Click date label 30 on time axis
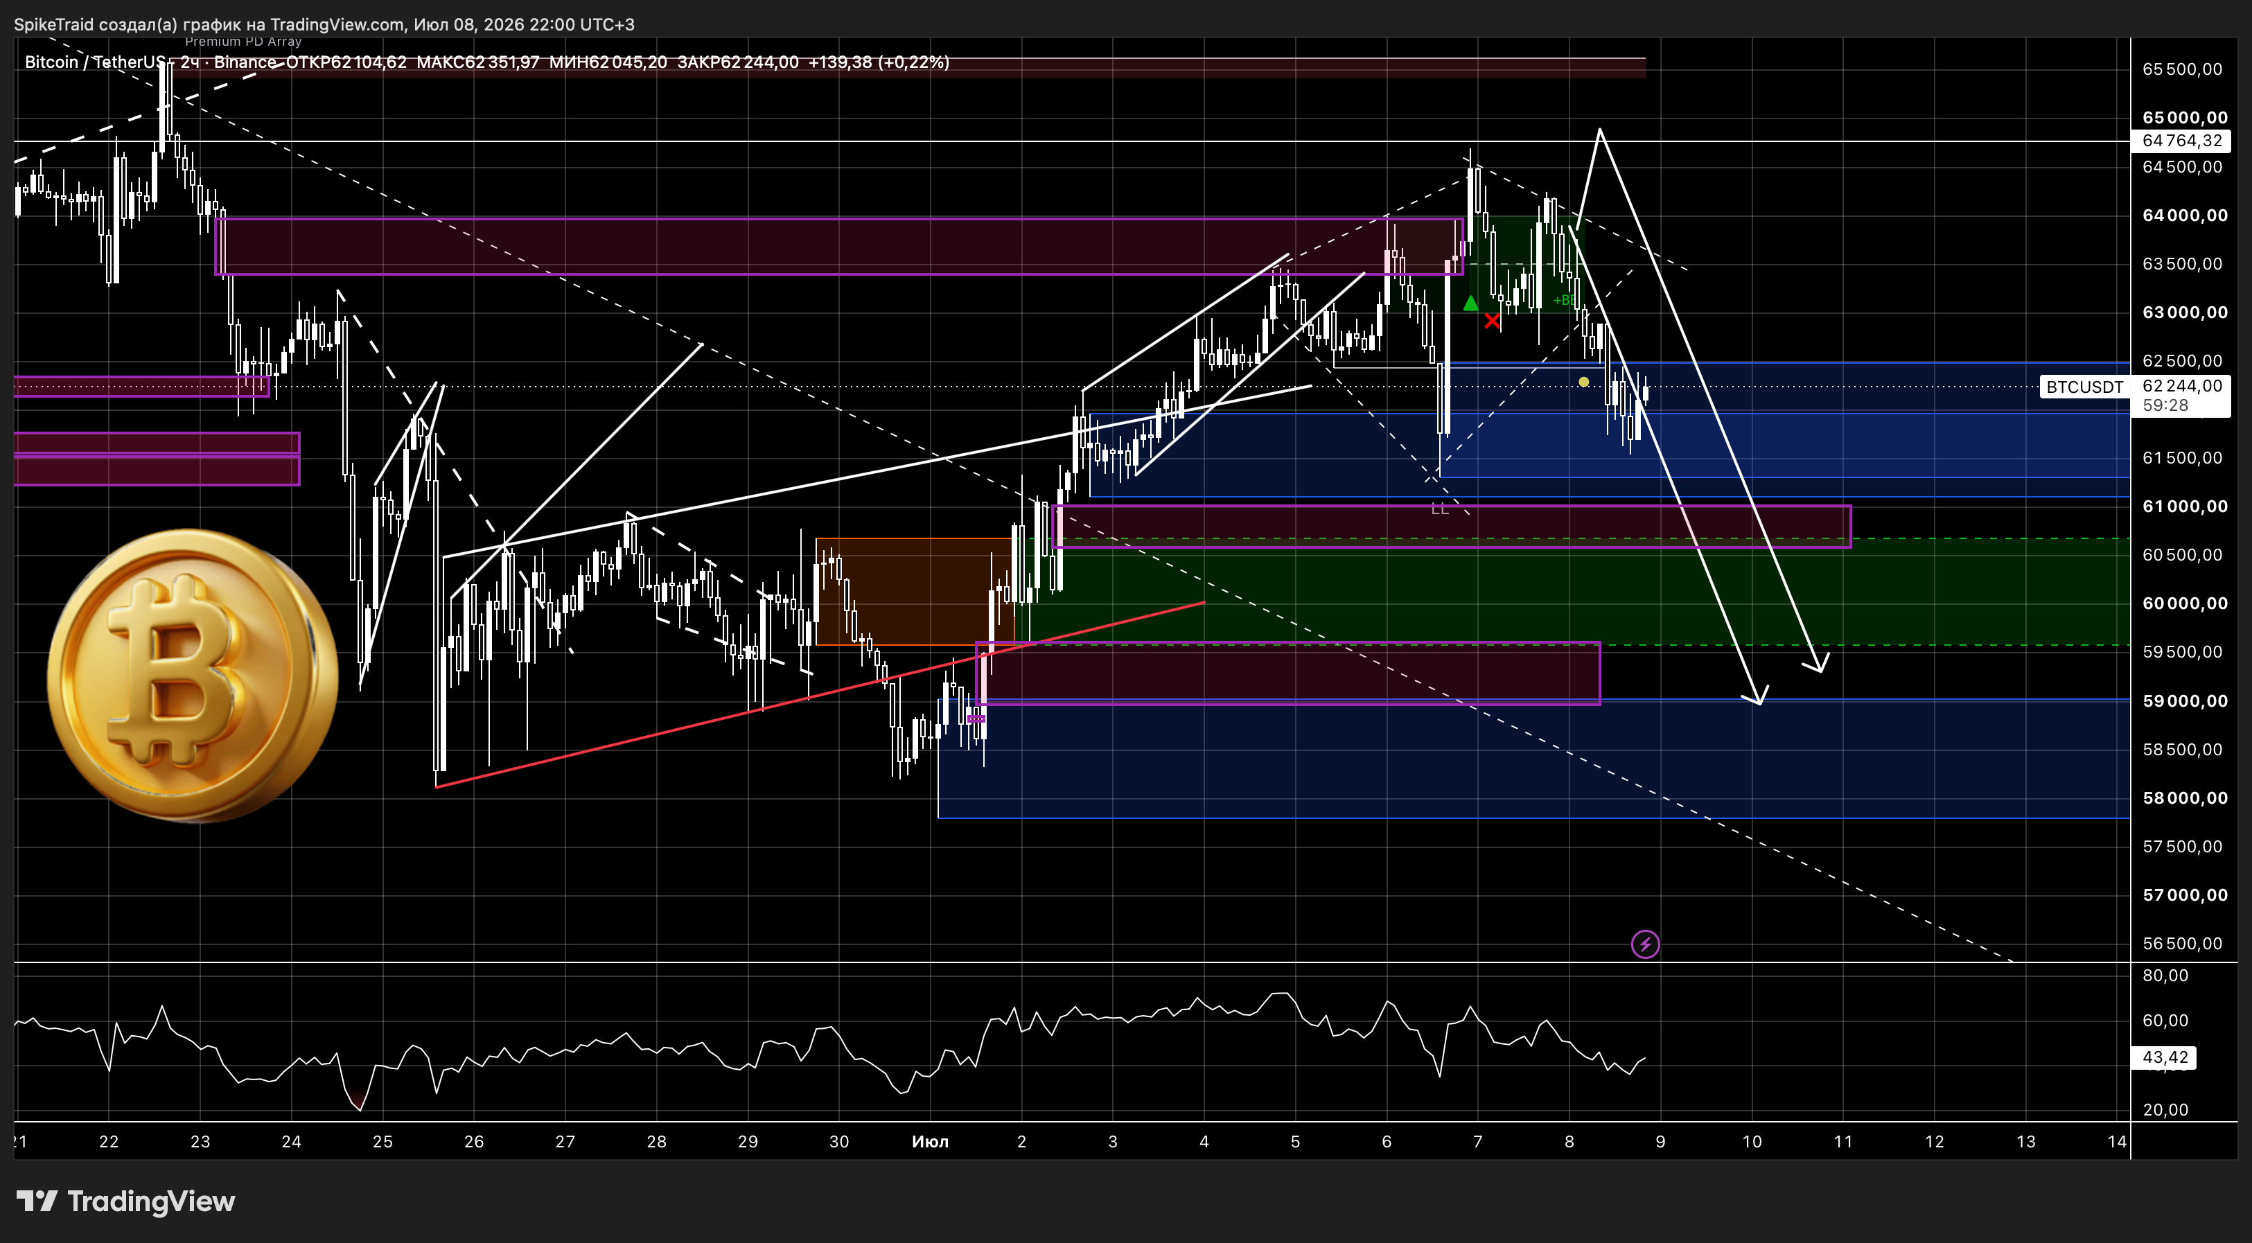Viewport: 2252px width, 1243px height. click(x=838, y=1142)
